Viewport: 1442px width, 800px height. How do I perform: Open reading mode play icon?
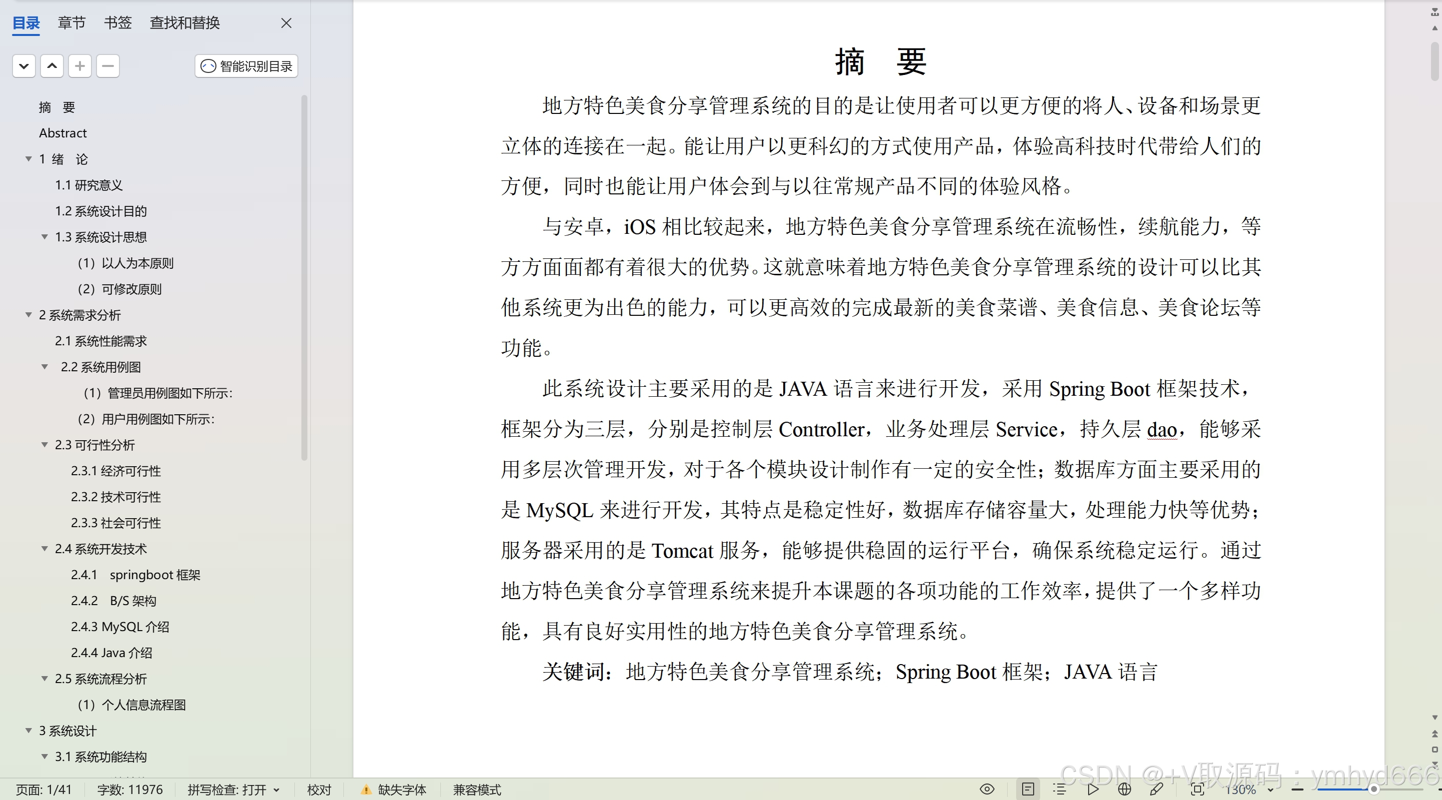1092,790
